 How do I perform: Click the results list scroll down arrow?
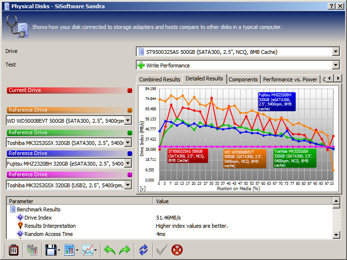[x=336, y=235]
